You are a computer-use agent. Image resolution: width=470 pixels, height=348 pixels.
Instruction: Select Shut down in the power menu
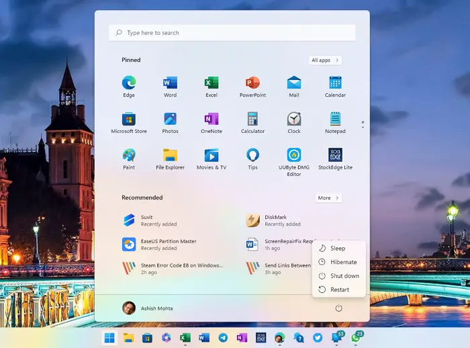tap(338, 275)
